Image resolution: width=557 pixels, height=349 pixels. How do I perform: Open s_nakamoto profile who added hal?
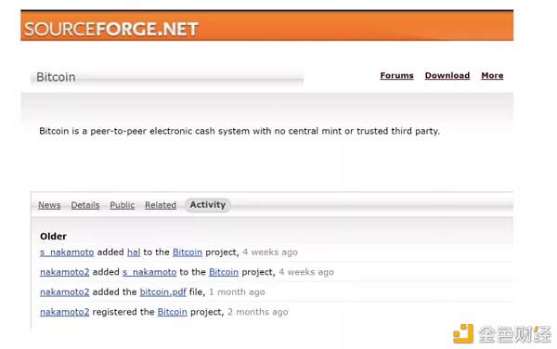pos(67,252)
